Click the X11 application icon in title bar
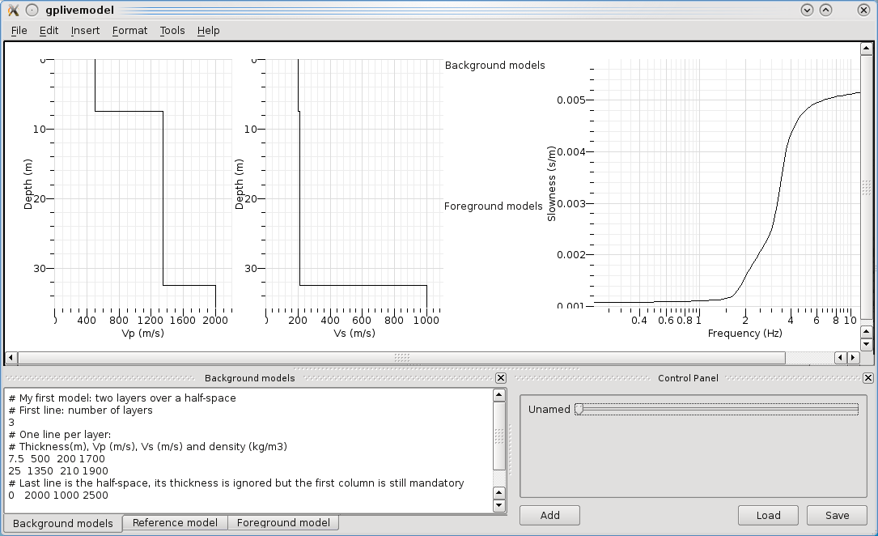878x536 pixels. tap(13, 10)
